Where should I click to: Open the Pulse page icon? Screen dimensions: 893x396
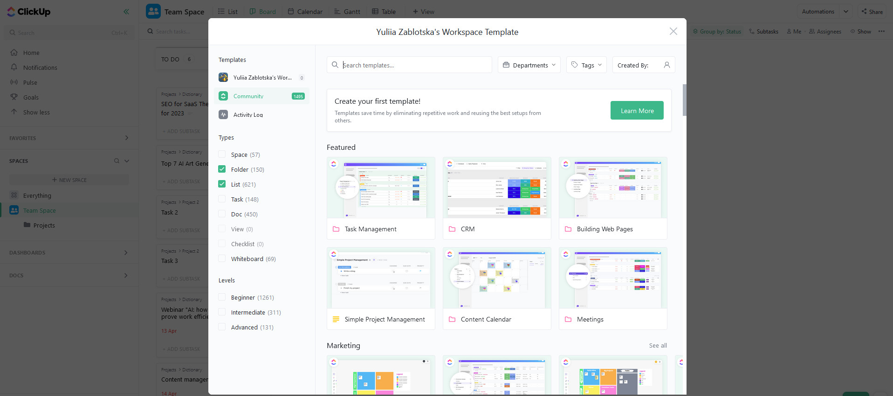(x=14, y=82)
